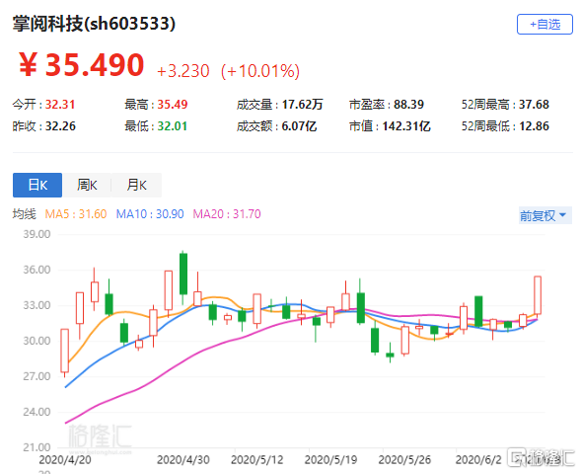Viewport: 581px width, 474px height.
Task: Click the 39.00 y-axis label
Action: coord(36,234)
